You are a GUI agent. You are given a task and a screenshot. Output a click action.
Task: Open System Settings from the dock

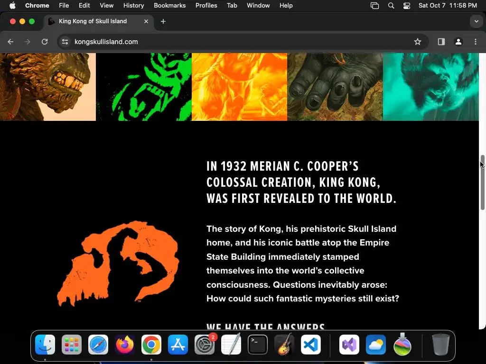tap(205, 345)
